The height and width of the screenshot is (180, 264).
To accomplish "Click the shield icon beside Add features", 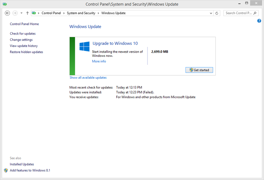I will coord(6,170).
